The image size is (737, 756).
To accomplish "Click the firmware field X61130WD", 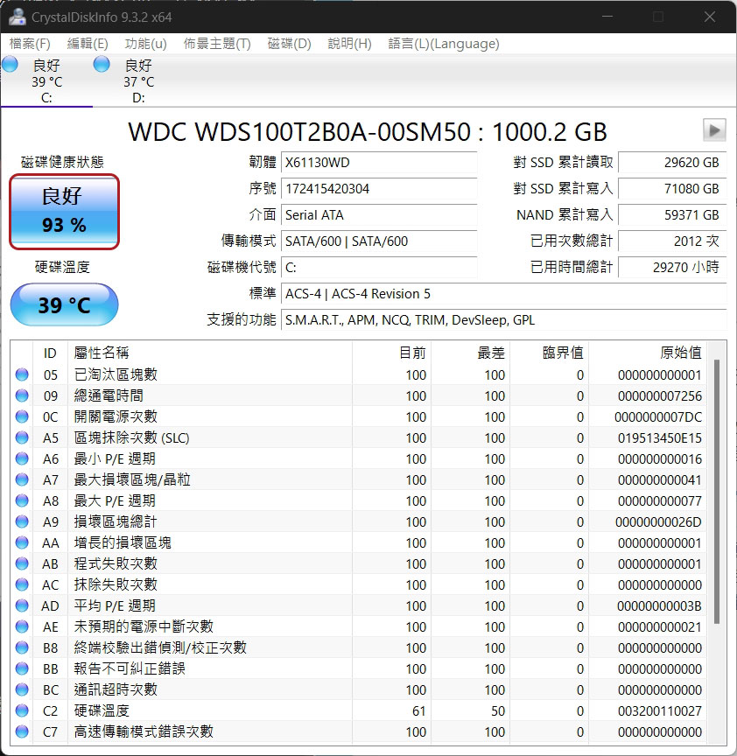I will (x=379, y=163).
